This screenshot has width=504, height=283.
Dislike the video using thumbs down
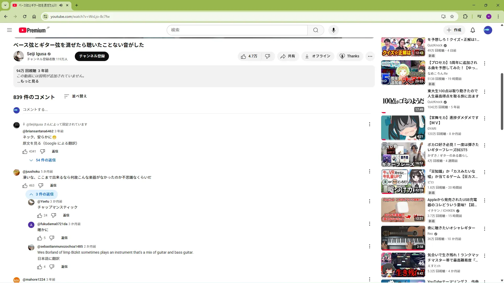pyautogui.click(x=267, y=56)
